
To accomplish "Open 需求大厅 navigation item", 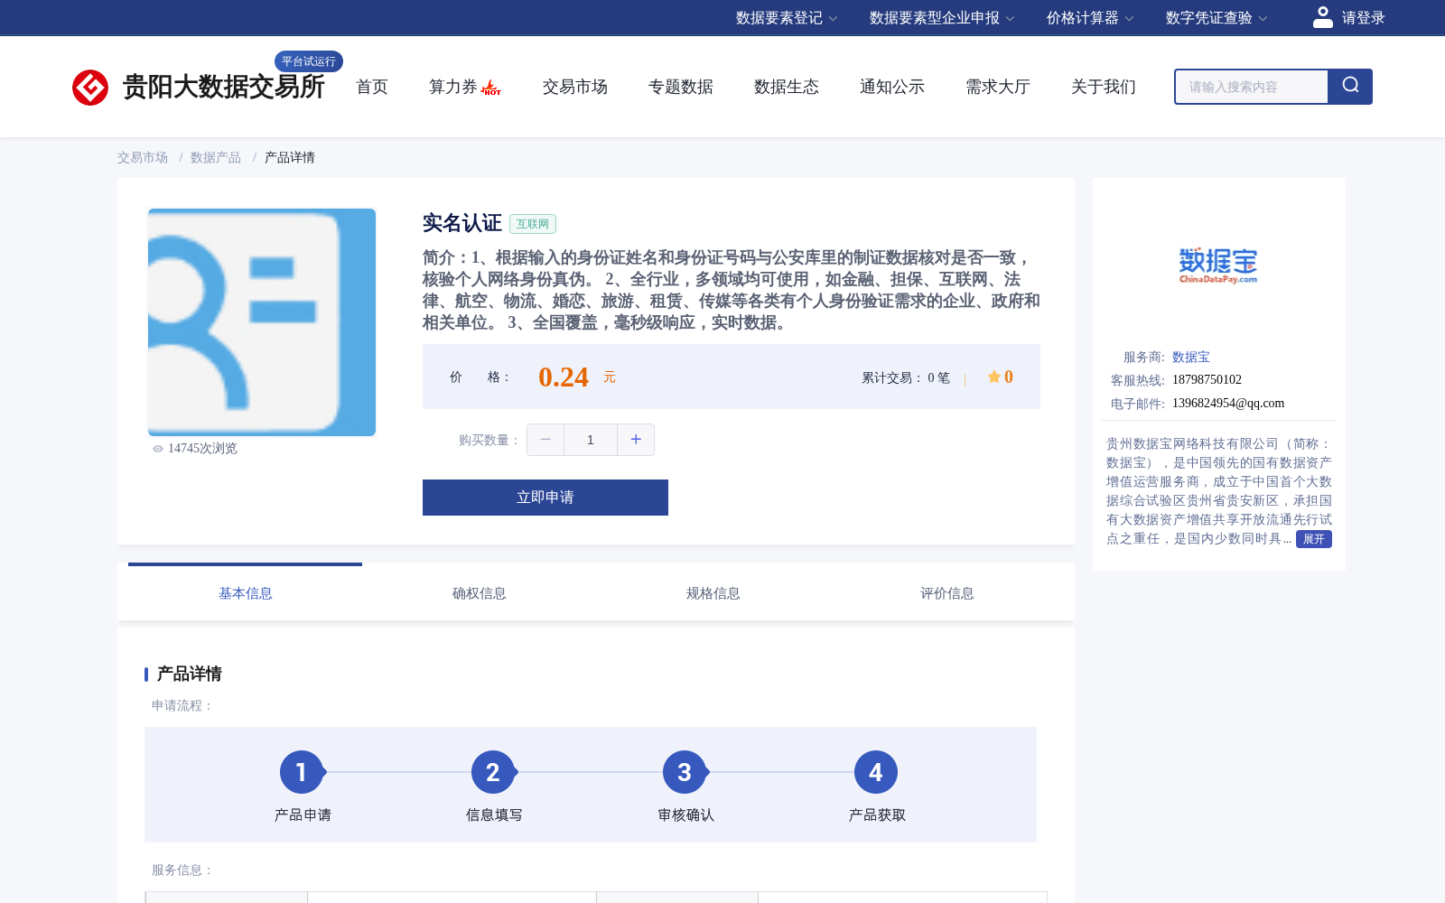I will 998,87.
